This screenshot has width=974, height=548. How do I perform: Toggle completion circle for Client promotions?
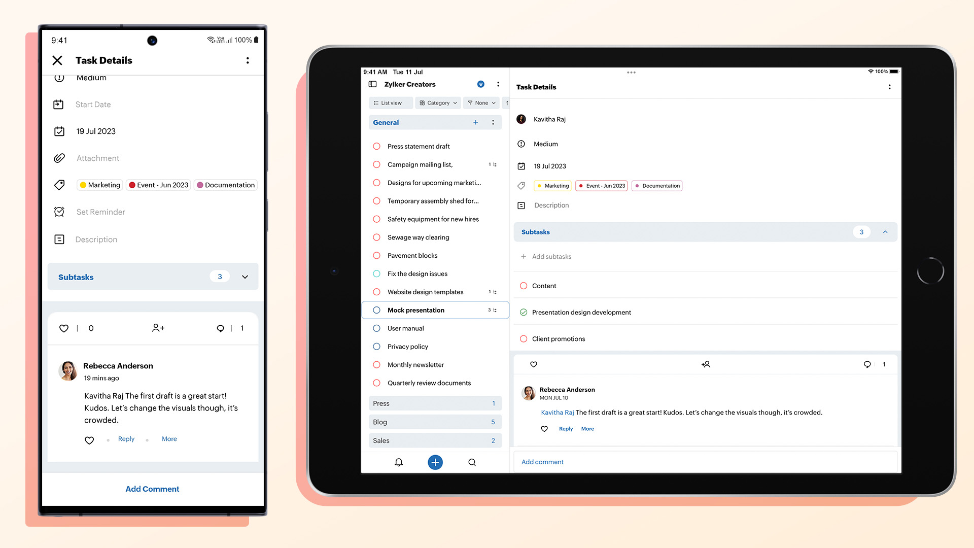pos(524,338)
